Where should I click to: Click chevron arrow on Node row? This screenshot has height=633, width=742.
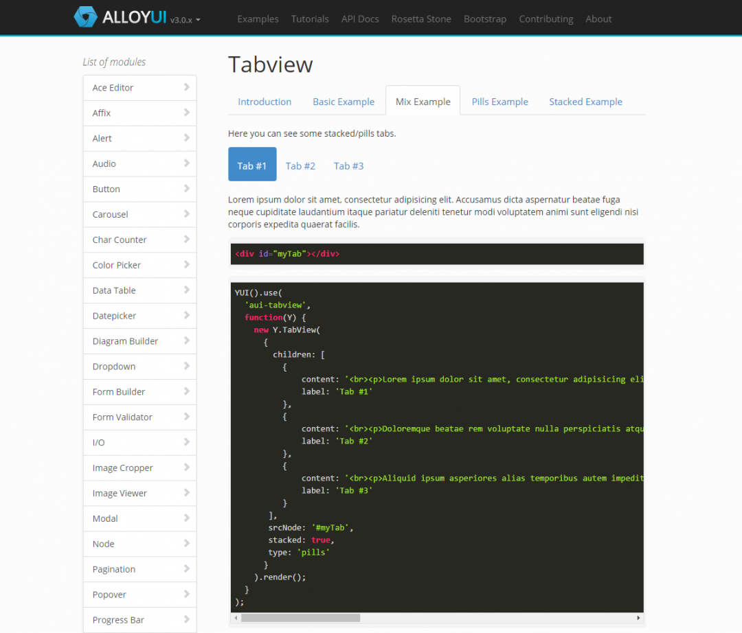186,543
